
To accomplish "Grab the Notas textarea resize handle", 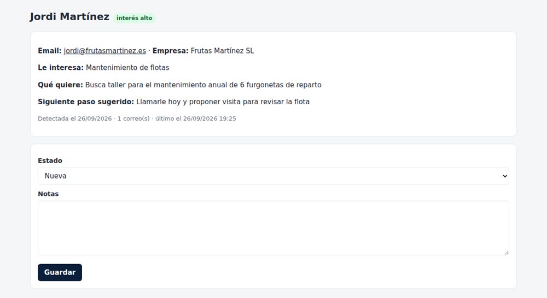I will [506, 252].
